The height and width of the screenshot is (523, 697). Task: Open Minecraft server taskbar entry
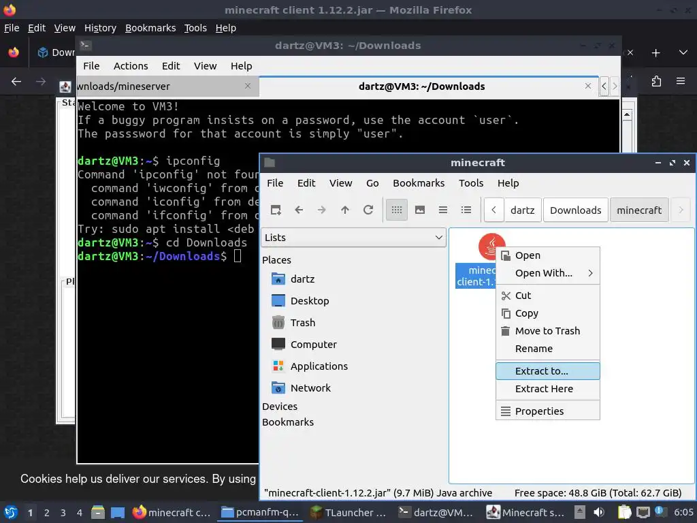[x=525, y=512]
